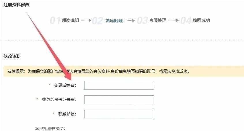Go to the 客服处理 step
The image size is (244, 131).
[158, 20]
